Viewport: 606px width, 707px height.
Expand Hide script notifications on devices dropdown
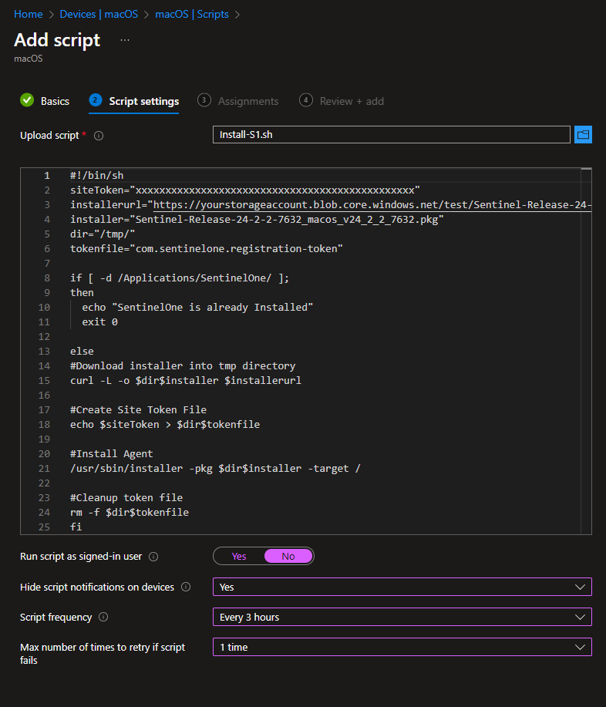[402, 587]
